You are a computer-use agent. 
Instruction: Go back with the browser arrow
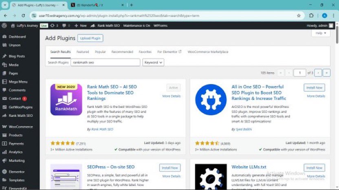pos(5,15)
